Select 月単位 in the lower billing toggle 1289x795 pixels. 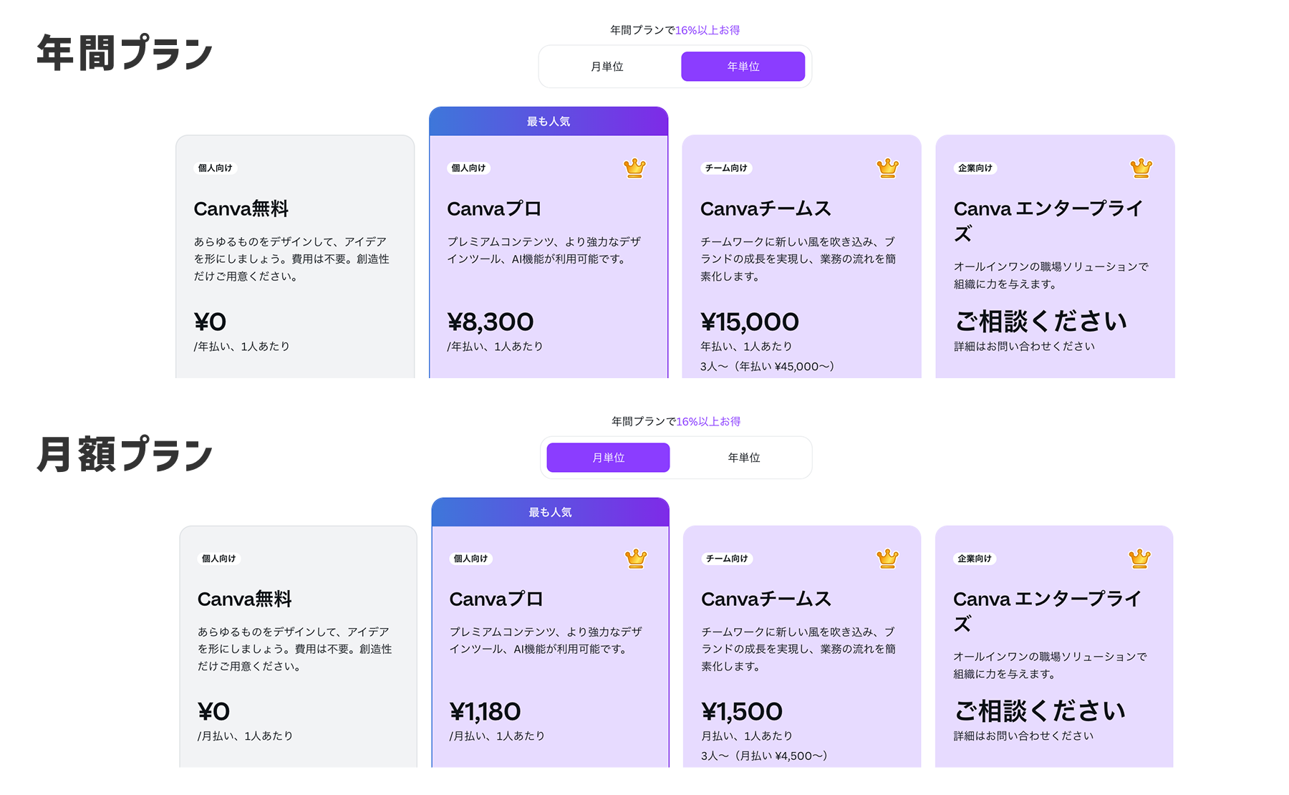point(608,458)
